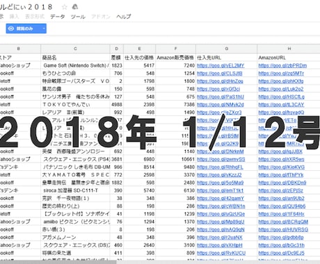Select difference cell 1882 in 皇華走狗伝 row
Viewport: 320px width, 264px height.
click(117, 183)
